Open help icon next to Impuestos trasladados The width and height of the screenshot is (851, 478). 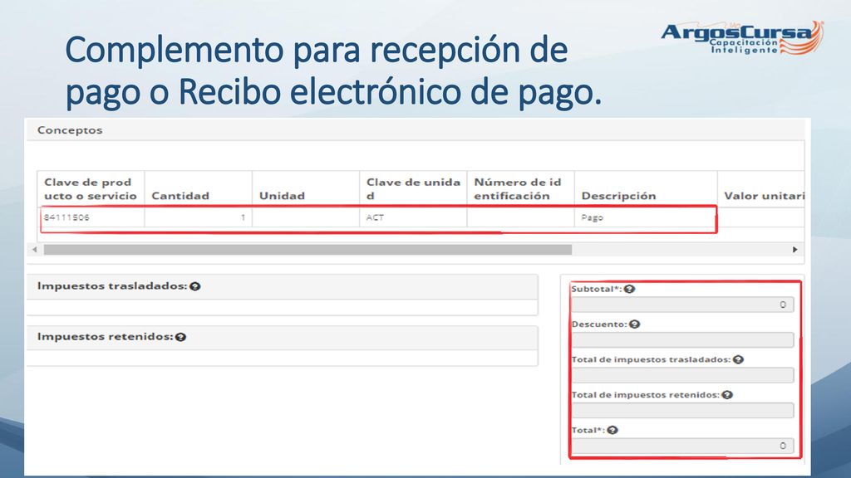195,286
